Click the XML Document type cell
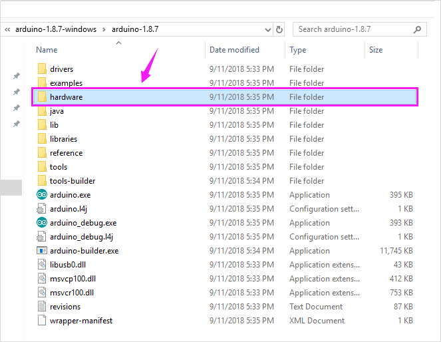Screen dimensions: 441x342 click(317, 320)
